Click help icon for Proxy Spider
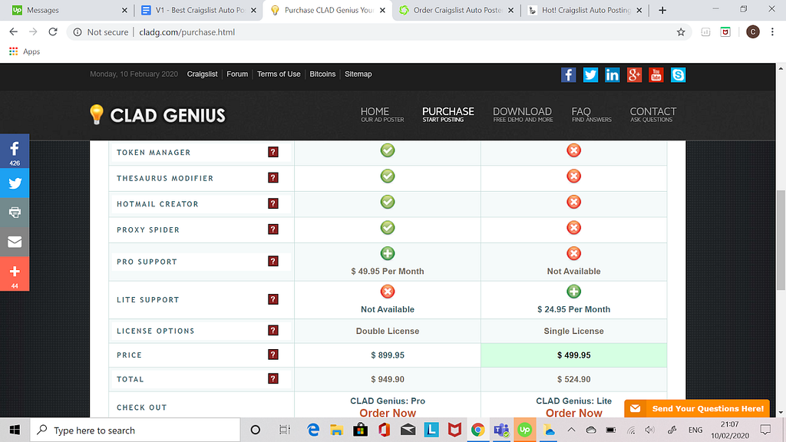Screen dimensions: 786x442 tap(273, 229)
